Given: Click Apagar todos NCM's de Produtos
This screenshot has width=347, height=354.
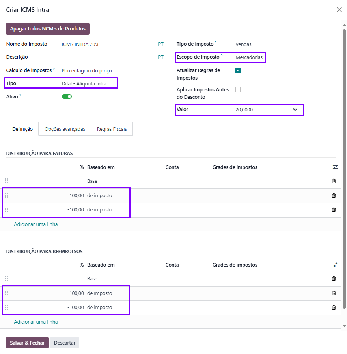Looking at the screenshot, I should tap(48, 29).
